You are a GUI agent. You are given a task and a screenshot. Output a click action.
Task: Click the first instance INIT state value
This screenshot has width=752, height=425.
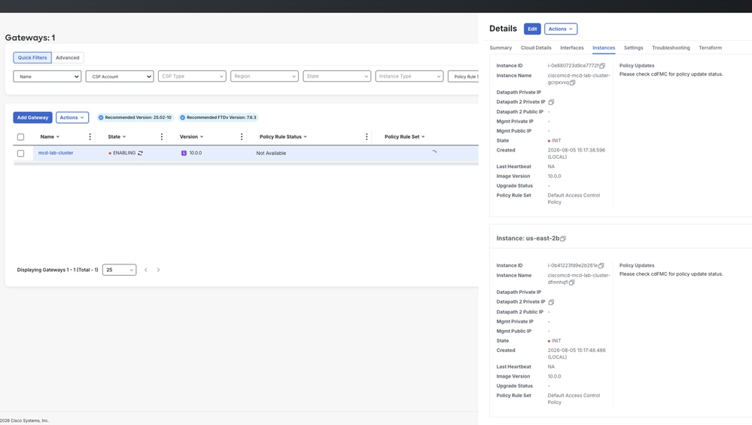[x=556, y=141]
